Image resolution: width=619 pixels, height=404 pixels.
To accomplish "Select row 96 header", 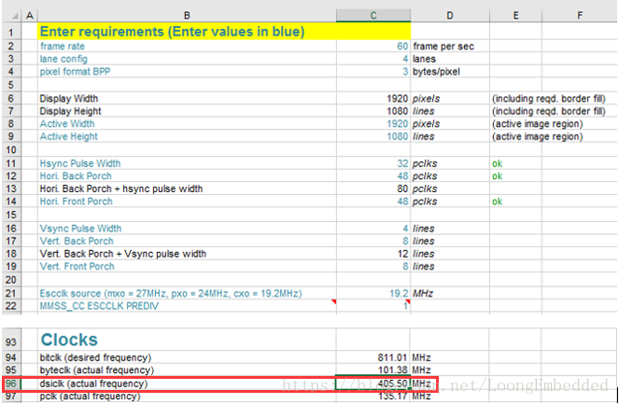I will (11, 383).
